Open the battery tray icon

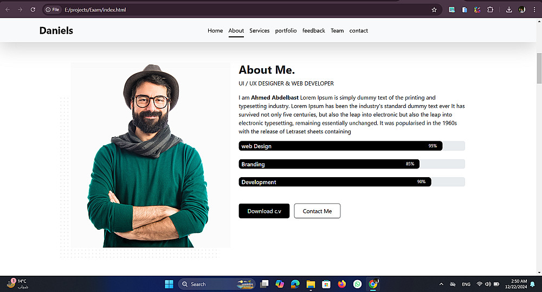click(x=496, y=284)
